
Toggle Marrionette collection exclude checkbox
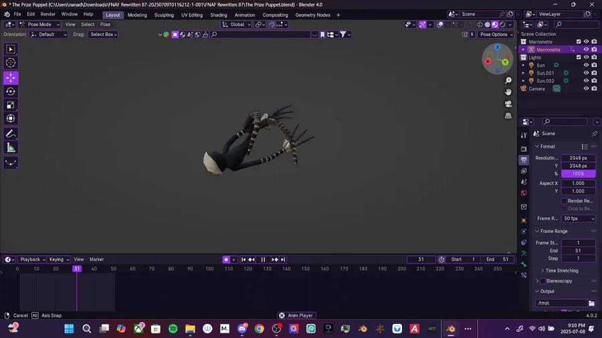(x=579, y=42)
